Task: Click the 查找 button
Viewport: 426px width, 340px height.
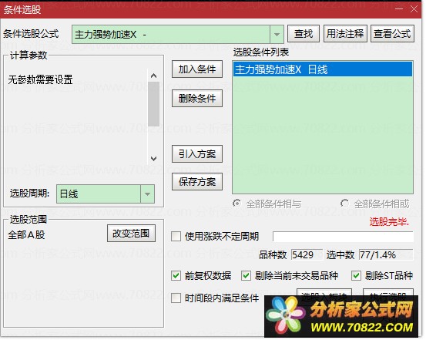Action: [x=304, y=34]
